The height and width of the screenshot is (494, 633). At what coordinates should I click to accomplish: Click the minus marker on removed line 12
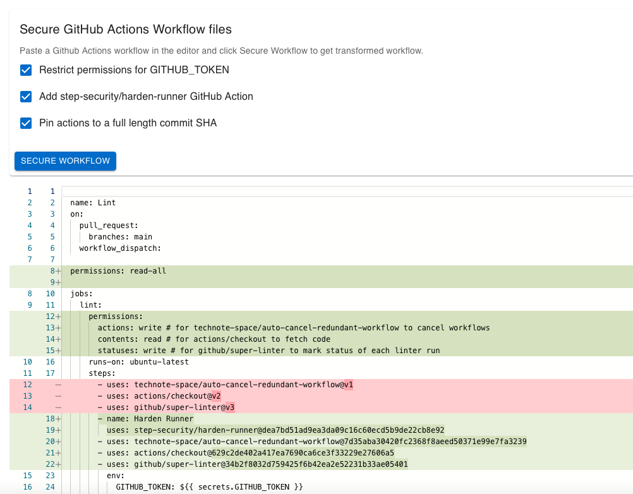point(59,385)
